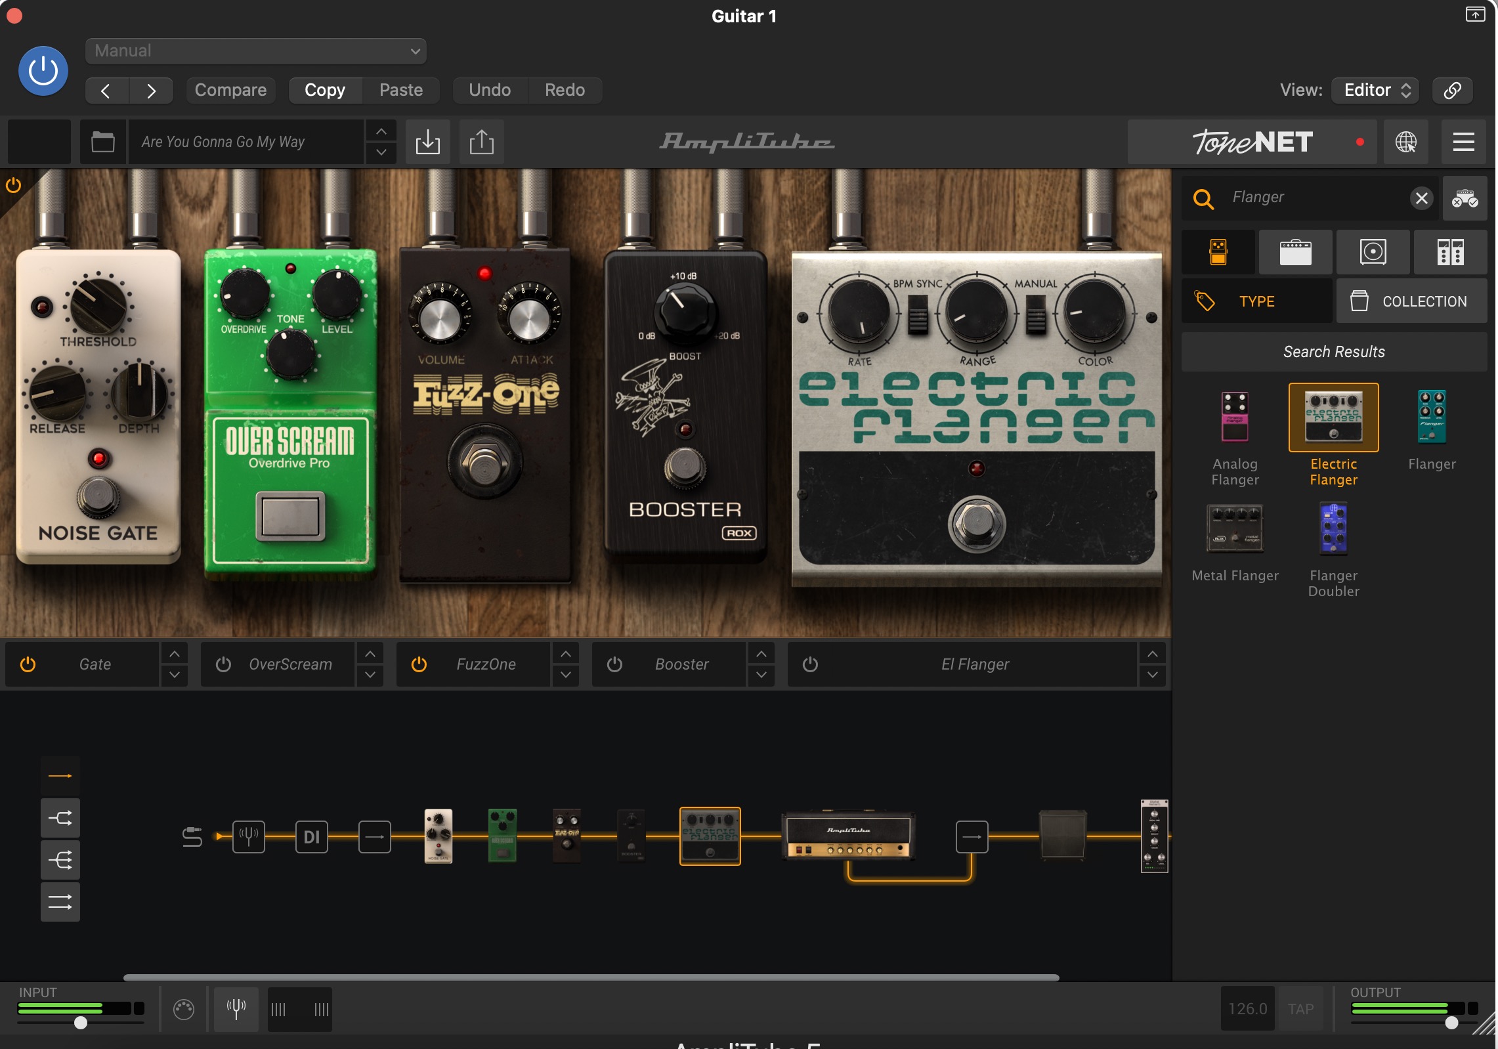Go to next preset arrow
Image resolution: width=1498 pixels, height=1049 pixels.
click(152, 91)
